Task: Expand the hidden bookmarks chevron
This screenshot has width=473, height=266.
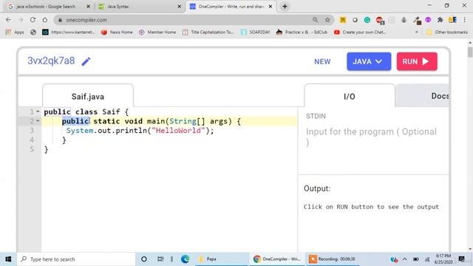Action: point(417,32)
